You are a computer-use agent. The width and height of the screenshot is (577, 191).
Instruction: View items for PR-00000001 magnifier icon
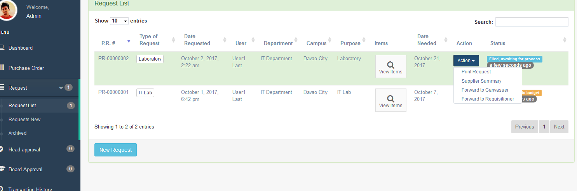click(390, 99)
